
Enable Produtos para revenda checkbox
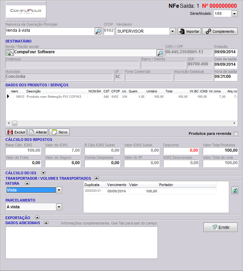[x=236, y=134]
